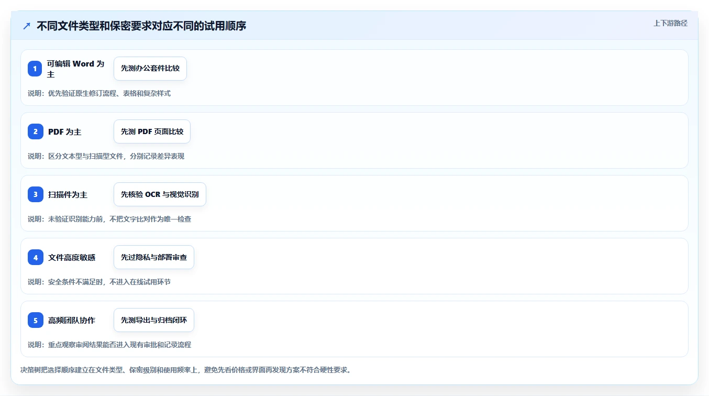Viewport: 709px width, 396px height.
Task: Select step number badge 1
Action: pos(35,69)
